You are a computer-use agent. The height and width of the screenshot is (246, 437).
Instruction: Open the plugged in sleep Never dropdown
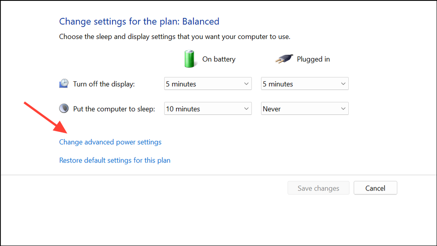(x=305, y=108)
